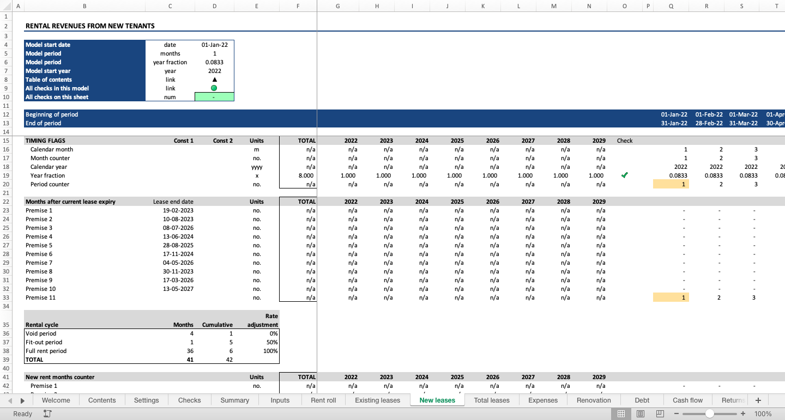Click the icon beside the Ready status
This screenshot has width=785, height=420.
tap(47, 414)
